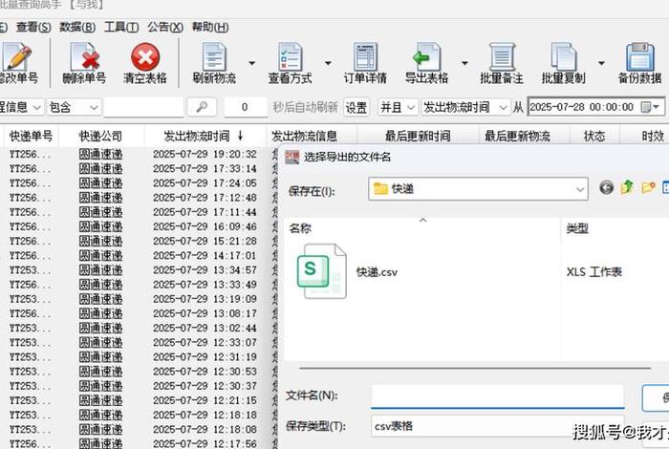
Task: Sort by 状态 column header
Action: [594, 136]
